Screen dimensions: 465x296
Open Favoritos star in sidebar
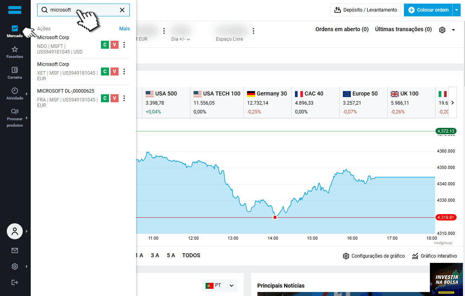click(x=14, y=52)
